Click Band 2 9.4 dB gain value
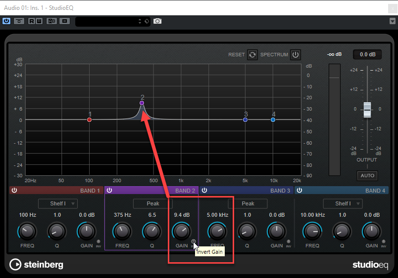Image resolution: width=398 pixels, height=278 pixels. (x=182, y=215)
